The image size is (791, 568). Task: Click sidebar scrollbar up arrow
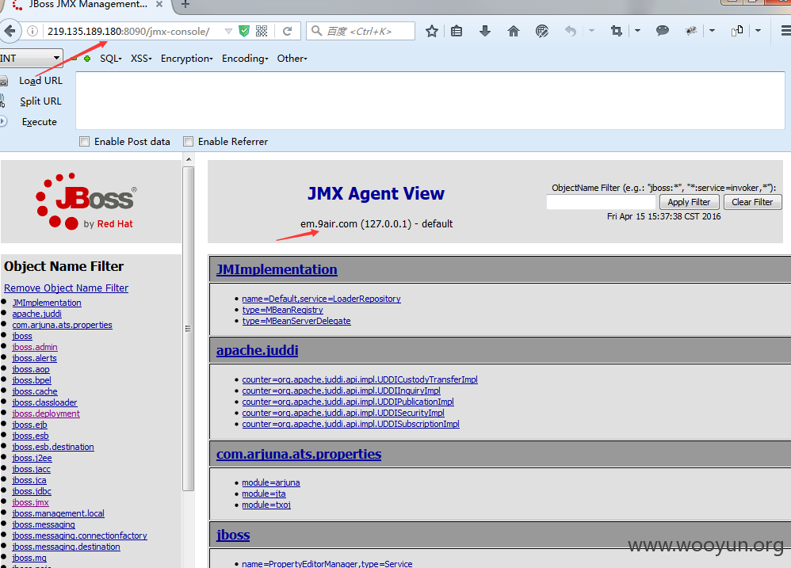(x=188, y=159)
